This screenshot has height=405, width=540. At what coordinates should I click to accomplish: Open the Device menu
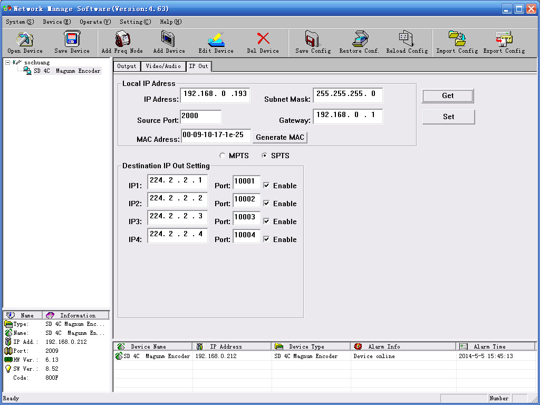point(57,22)
